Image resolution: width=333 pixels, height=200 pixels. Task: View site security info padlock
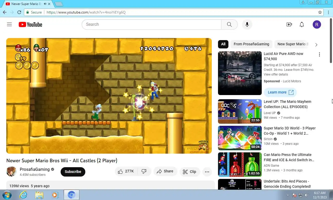(28, 12)
